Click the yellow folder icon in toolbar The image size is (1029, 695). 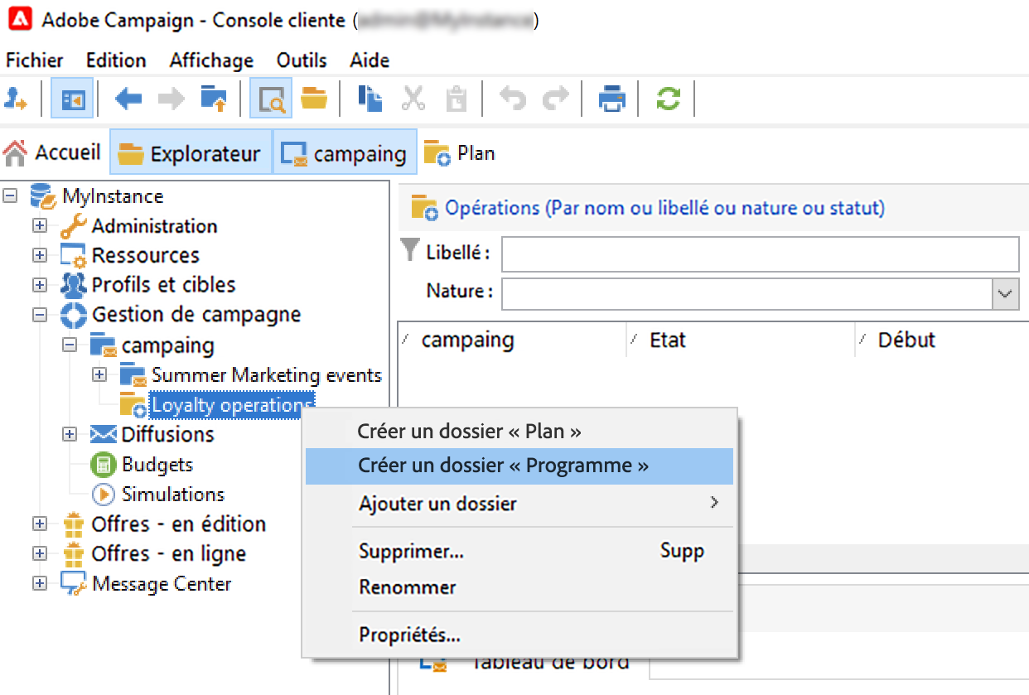314,99
